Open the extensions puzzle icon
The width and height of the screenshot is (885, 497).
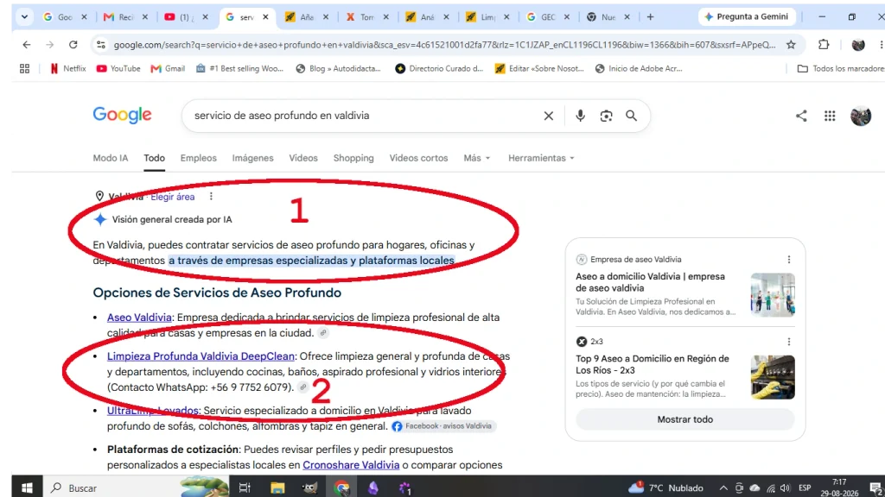(x=824, y=45)
